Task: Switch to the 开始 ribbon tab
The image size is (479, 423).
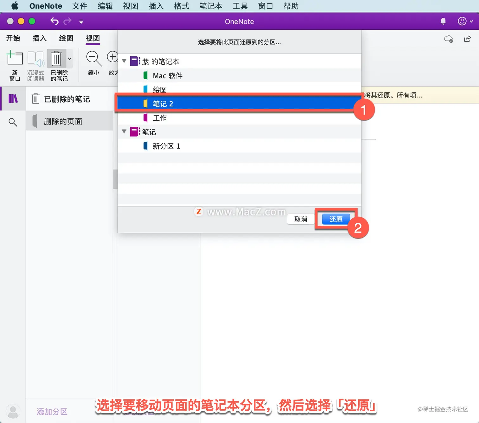Action: tap(13, 38)
